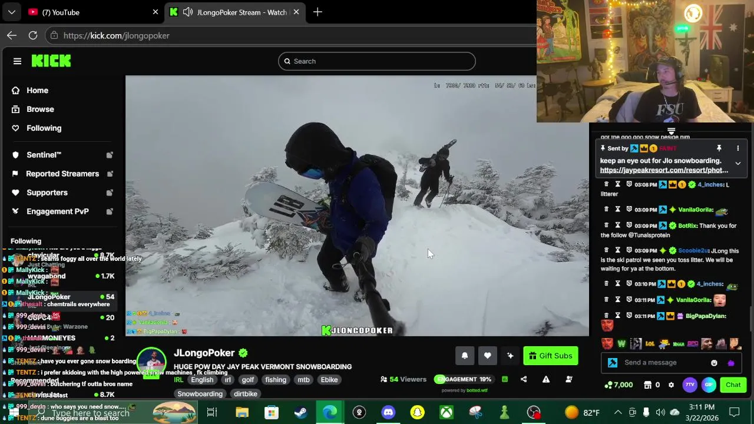
Task: Send message with the Chat button
Action: pyautogui.click(x=733, y=385)
